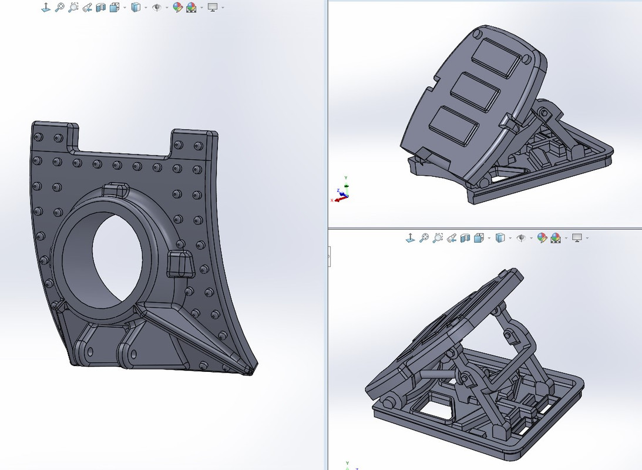Click Previous View in lower-right viewport toolbar
642x470 pixels.
[451, 238]
